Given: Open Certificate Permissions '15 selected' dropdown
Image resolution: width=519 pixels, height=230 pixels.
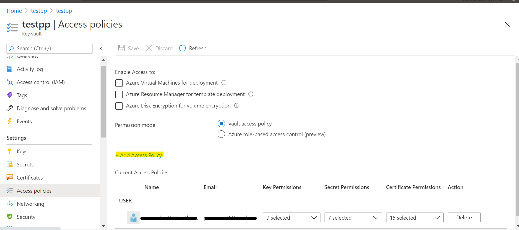Looking at the screenshot, I should 415,217.
